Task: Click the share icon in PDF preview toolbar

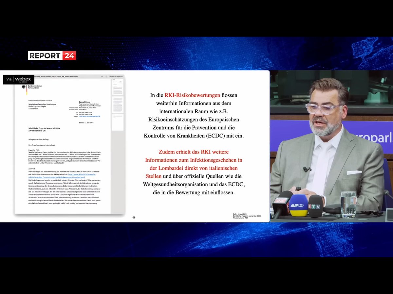Action: [106, 76]
